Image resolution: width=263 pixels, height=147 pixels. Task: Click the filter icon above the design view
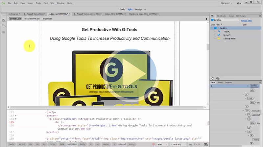206,19
